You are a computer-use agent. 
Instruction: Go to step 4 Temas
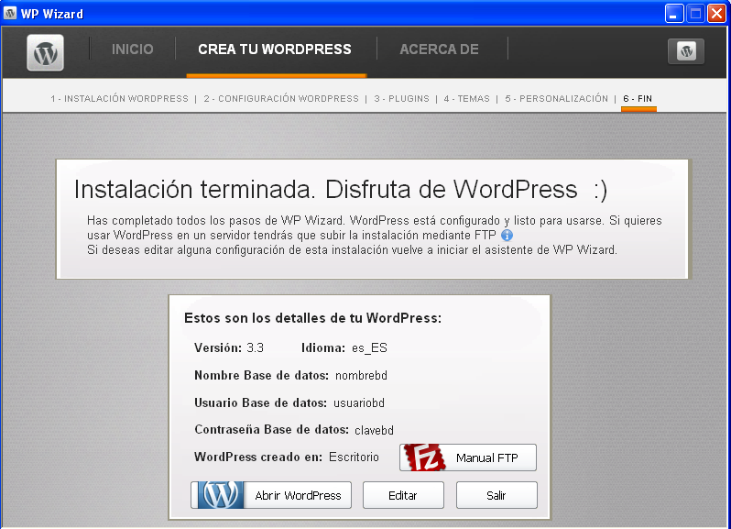(466, 99)
